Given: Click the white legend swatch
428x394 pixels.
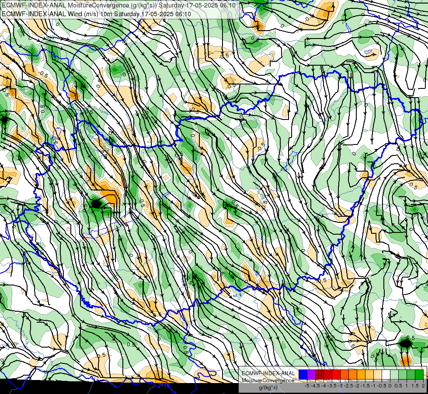Looking at the screenshot, I should click(386, 374).
